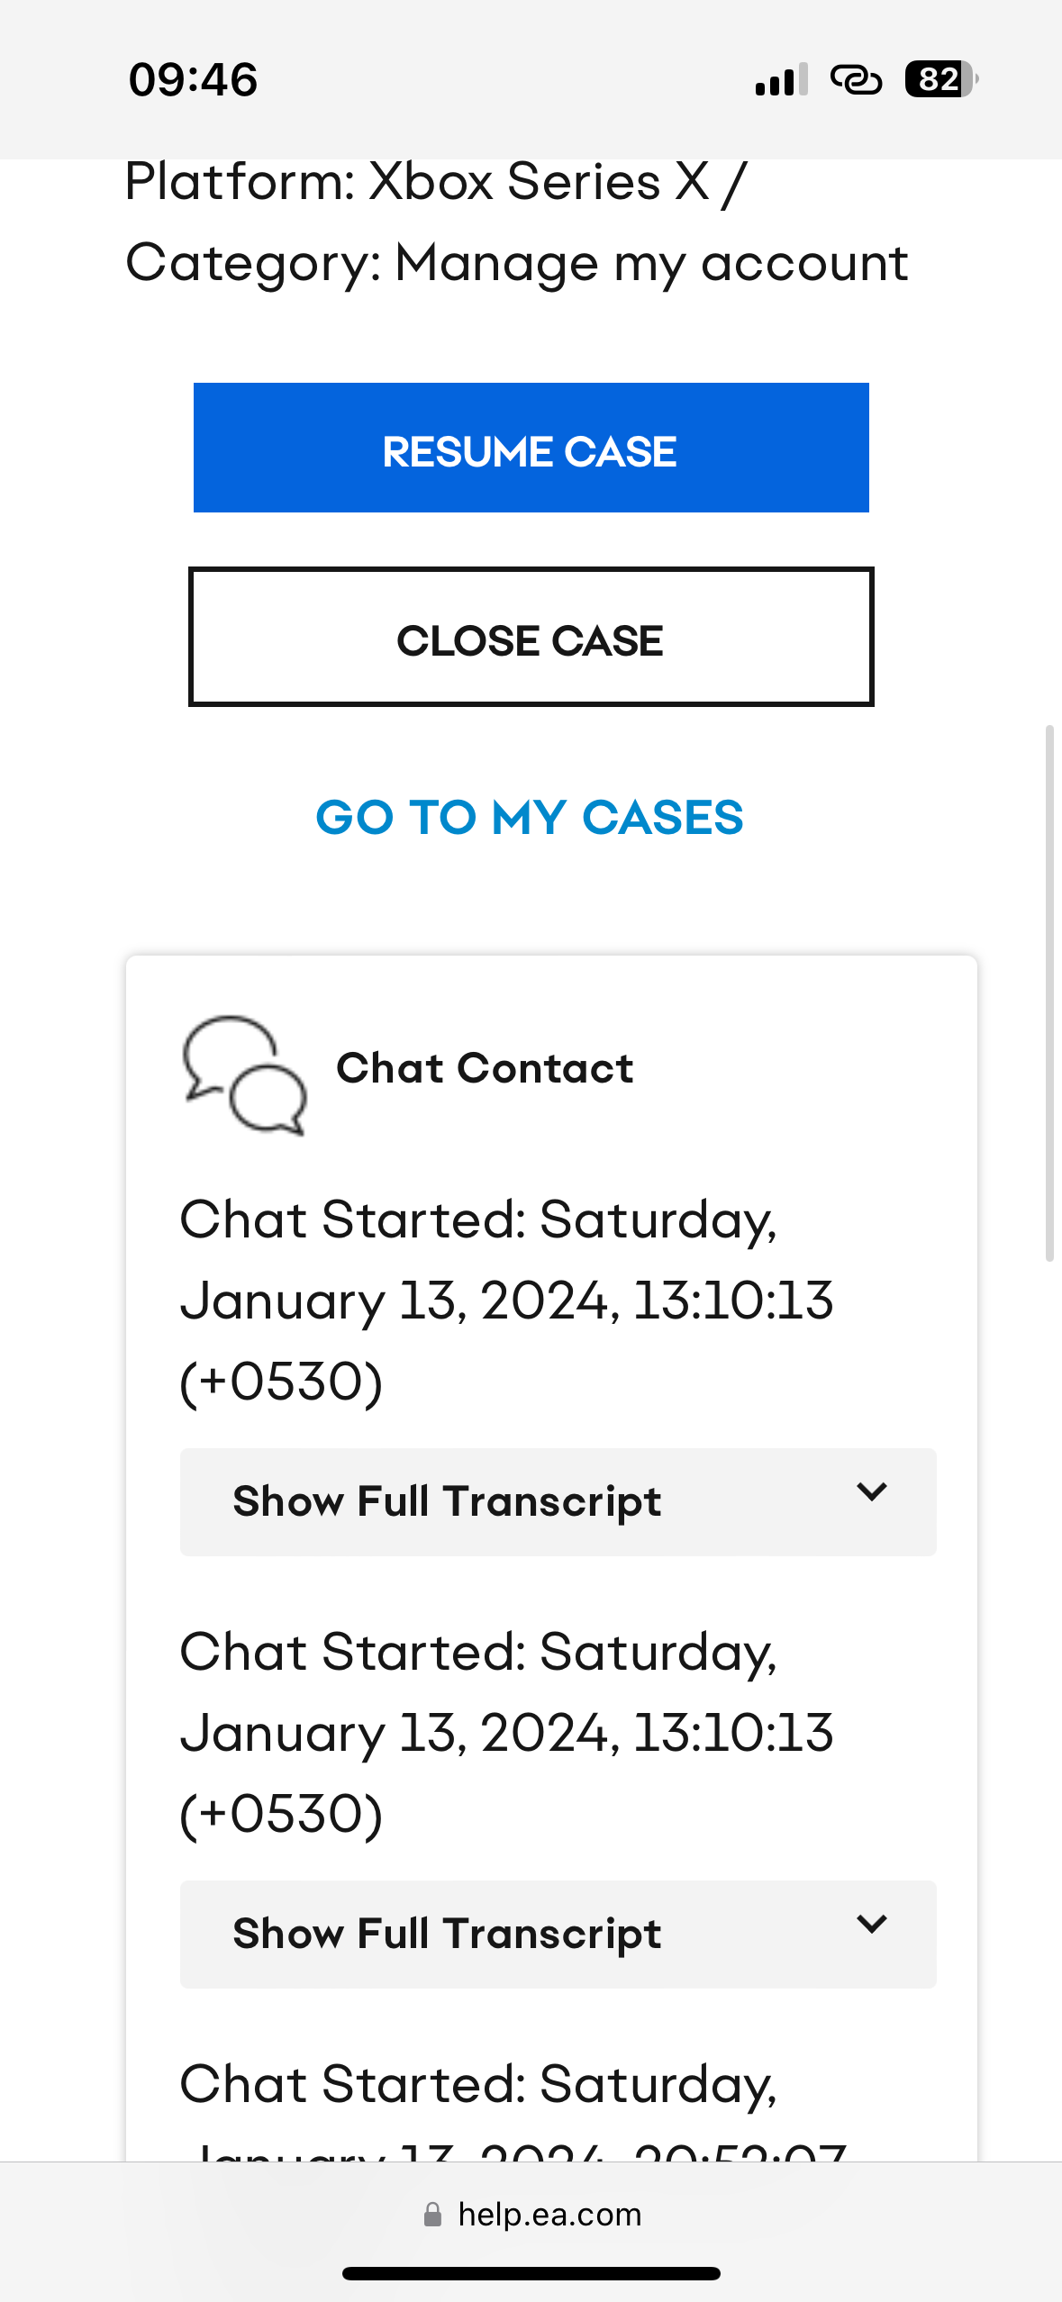Tap the lock icon beside help.ea.com

point(432,2214)
